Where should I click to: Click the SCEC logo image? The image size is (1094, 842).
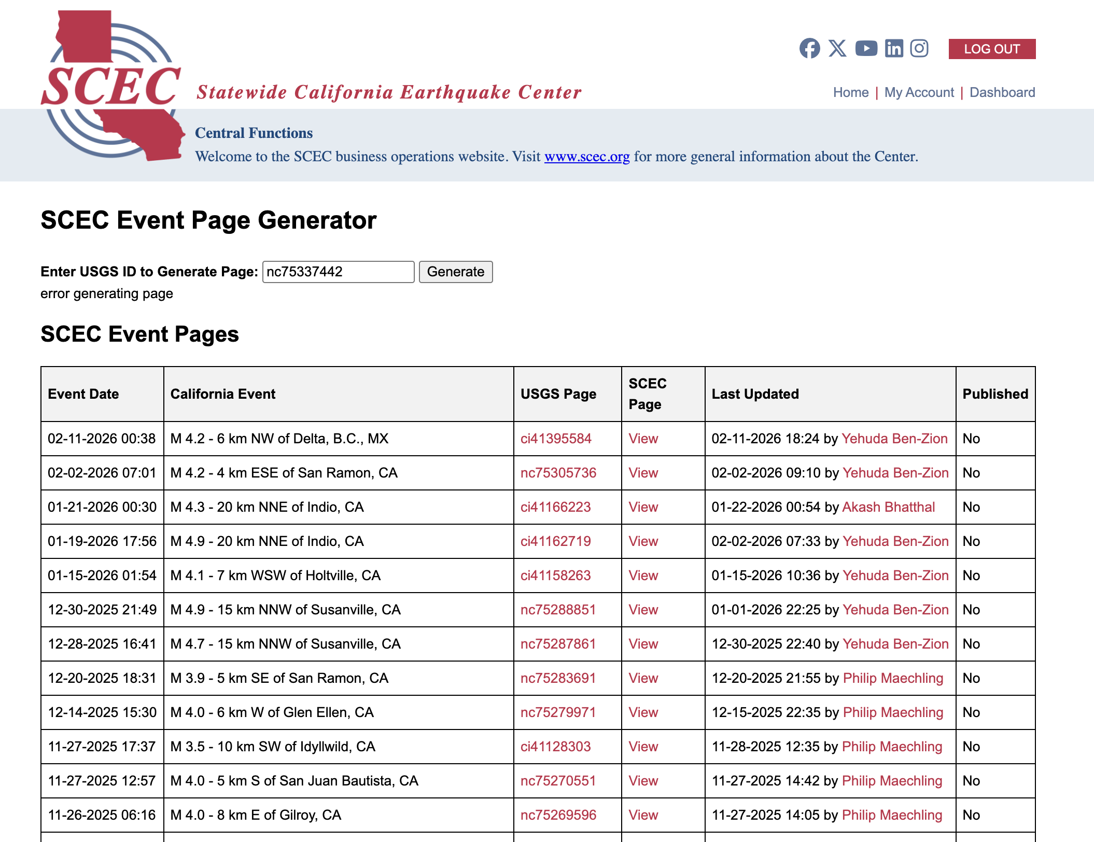(x=112, y=86)
